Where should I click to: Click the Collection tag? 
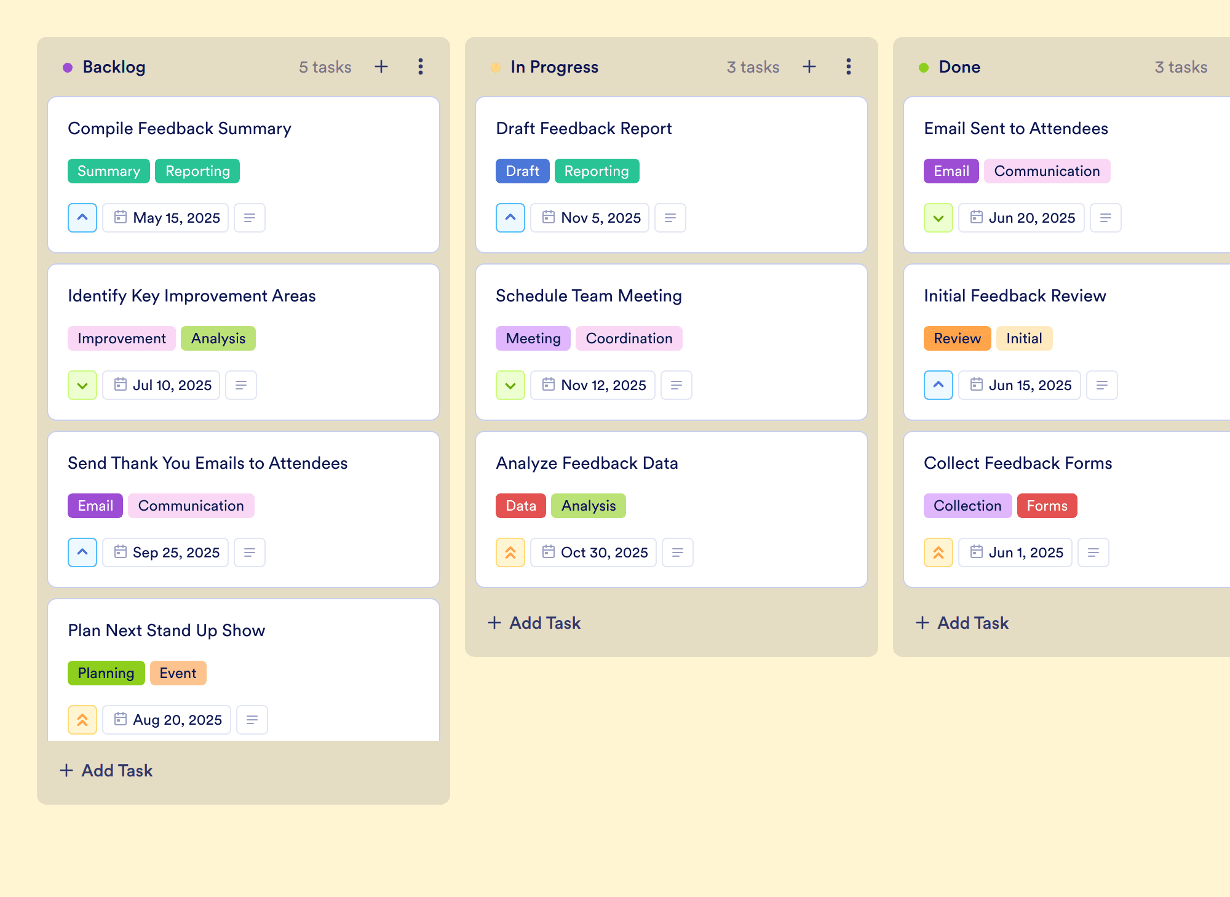pyautogui.click(x=968, y=506)
